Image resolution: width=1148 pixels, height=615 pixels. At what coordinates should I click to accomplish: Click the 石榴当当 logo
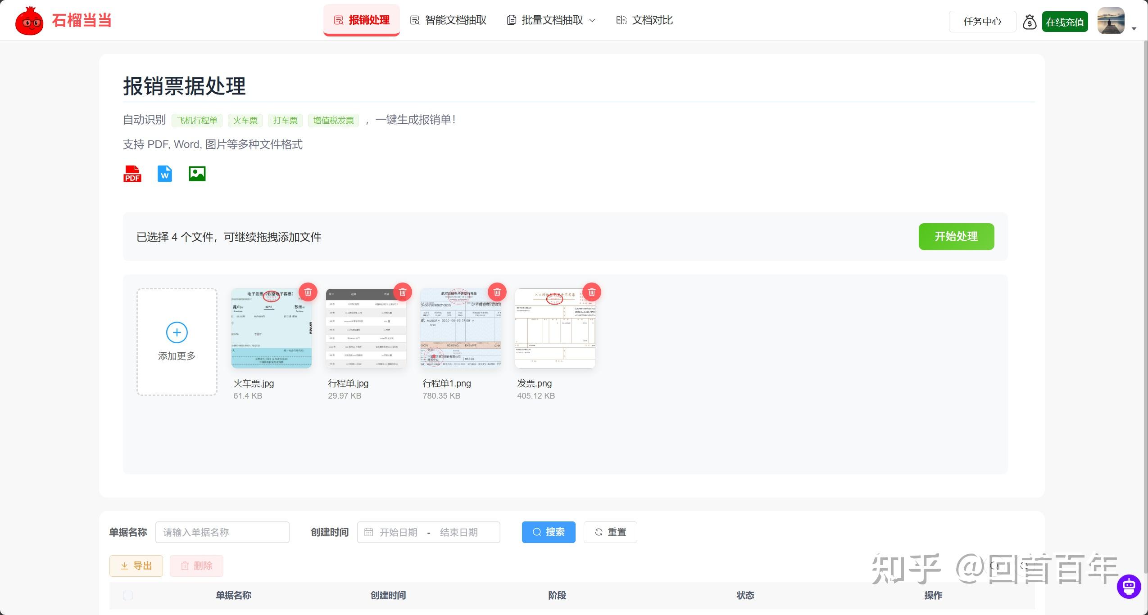pyautogui.click(x=64, y=20)
